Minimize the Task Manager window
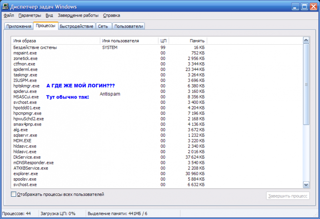Screen dimensions: 320x219 (295, 6)
